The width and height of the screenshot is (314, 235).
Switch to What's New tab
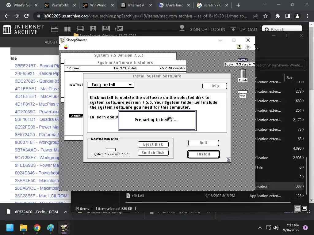coord(22,5)
